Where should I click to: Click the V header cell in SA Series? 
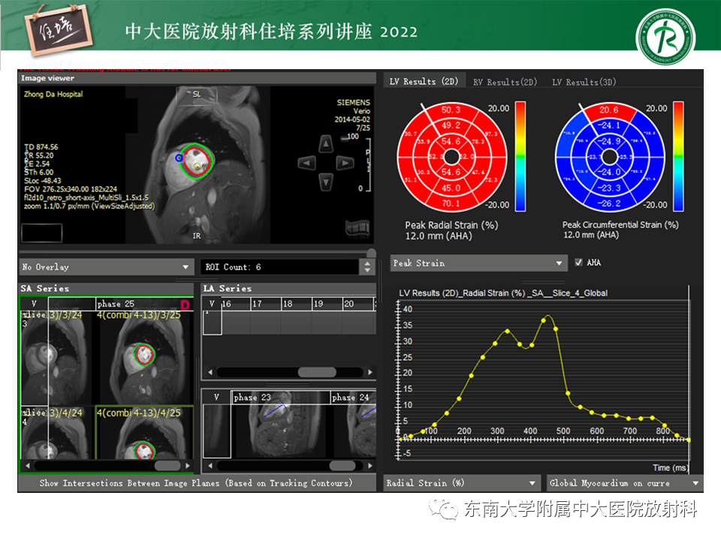pos(34,304)
